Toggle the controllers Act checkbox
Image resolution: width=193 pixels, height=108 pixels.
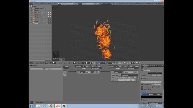coord(91,66)
